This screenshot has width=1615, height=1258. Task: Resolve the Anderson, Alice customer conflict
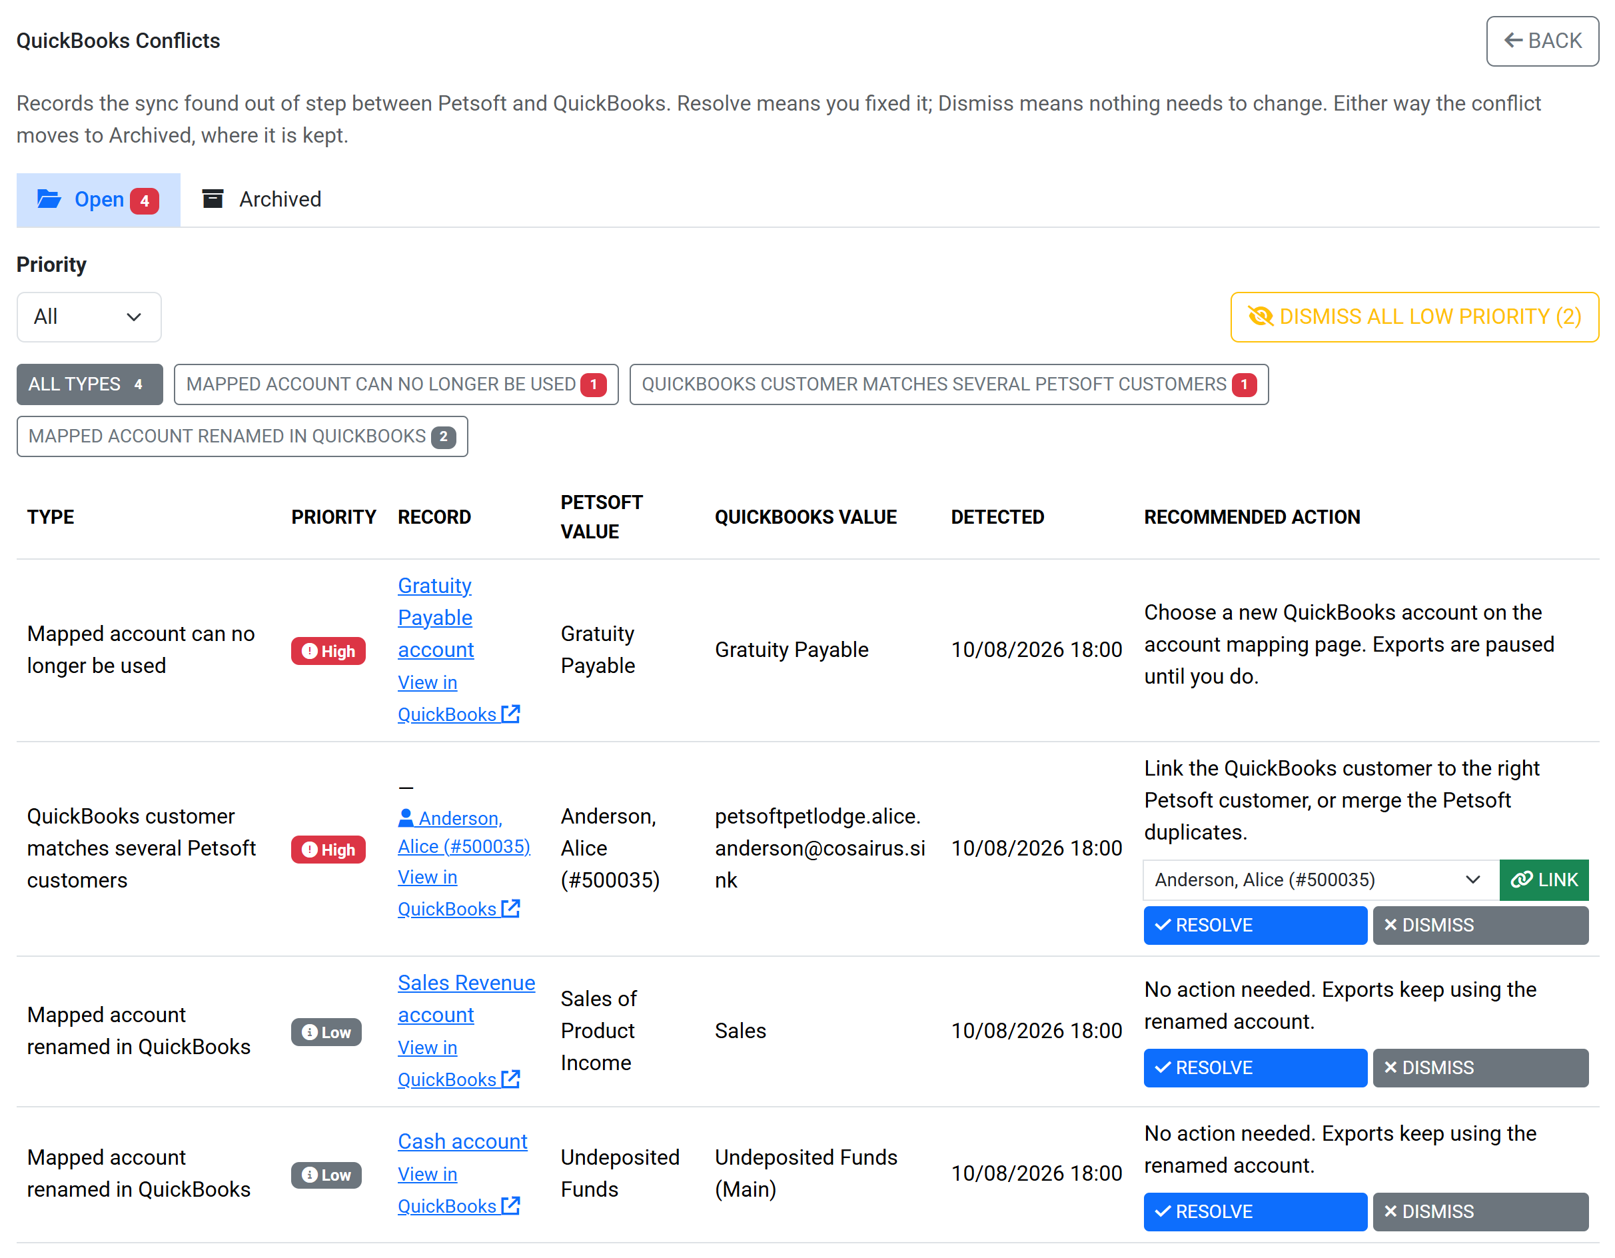1255,924
